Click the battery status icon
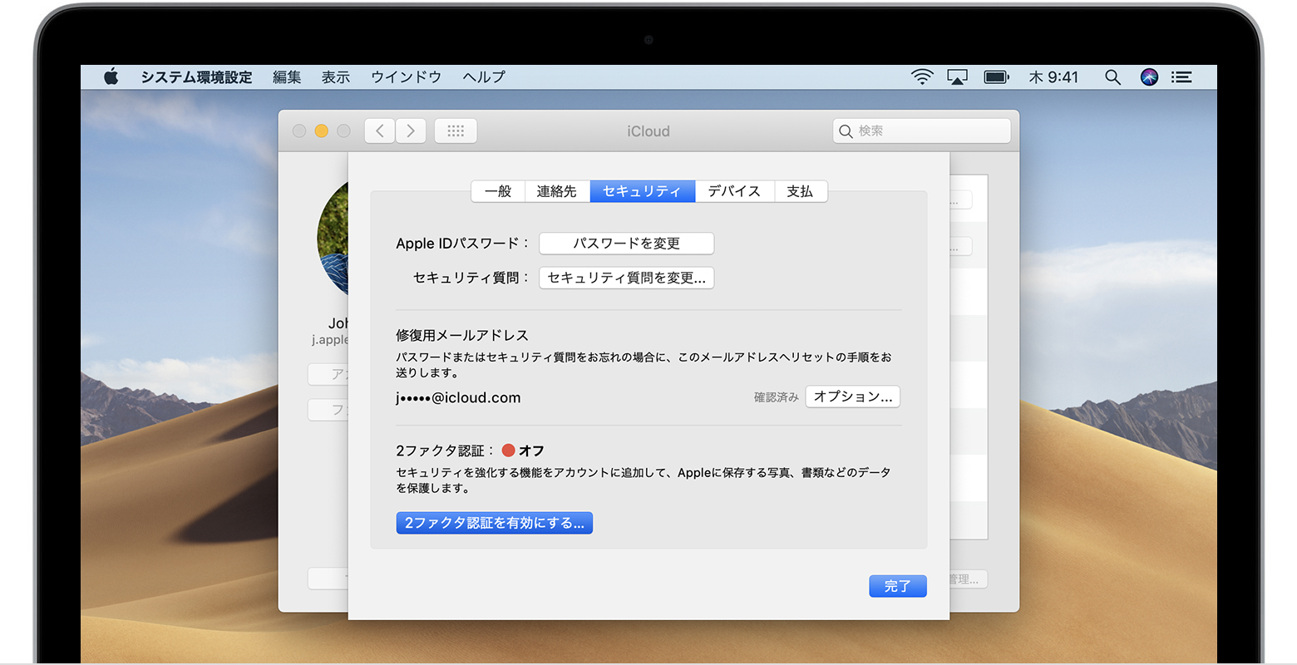 tap(996, 77)
